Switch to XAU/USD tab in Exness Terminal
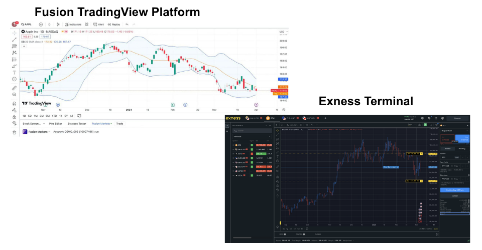This screenshot has height=250, width=482. click(x=254, y=118)
